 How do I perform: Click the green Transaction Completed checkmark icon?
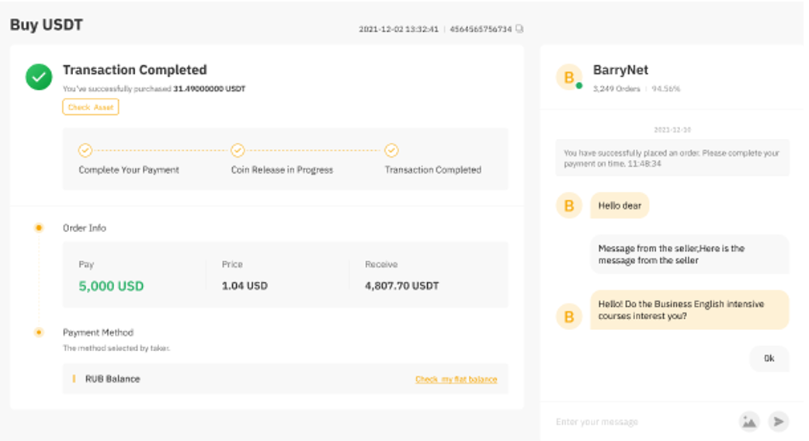coord(39,77)
